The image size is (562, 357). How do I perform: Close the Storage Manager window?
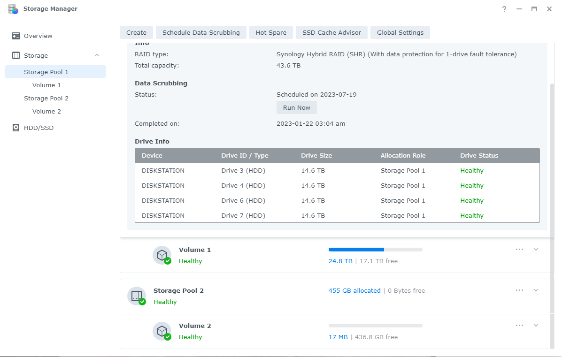[549, 9]
